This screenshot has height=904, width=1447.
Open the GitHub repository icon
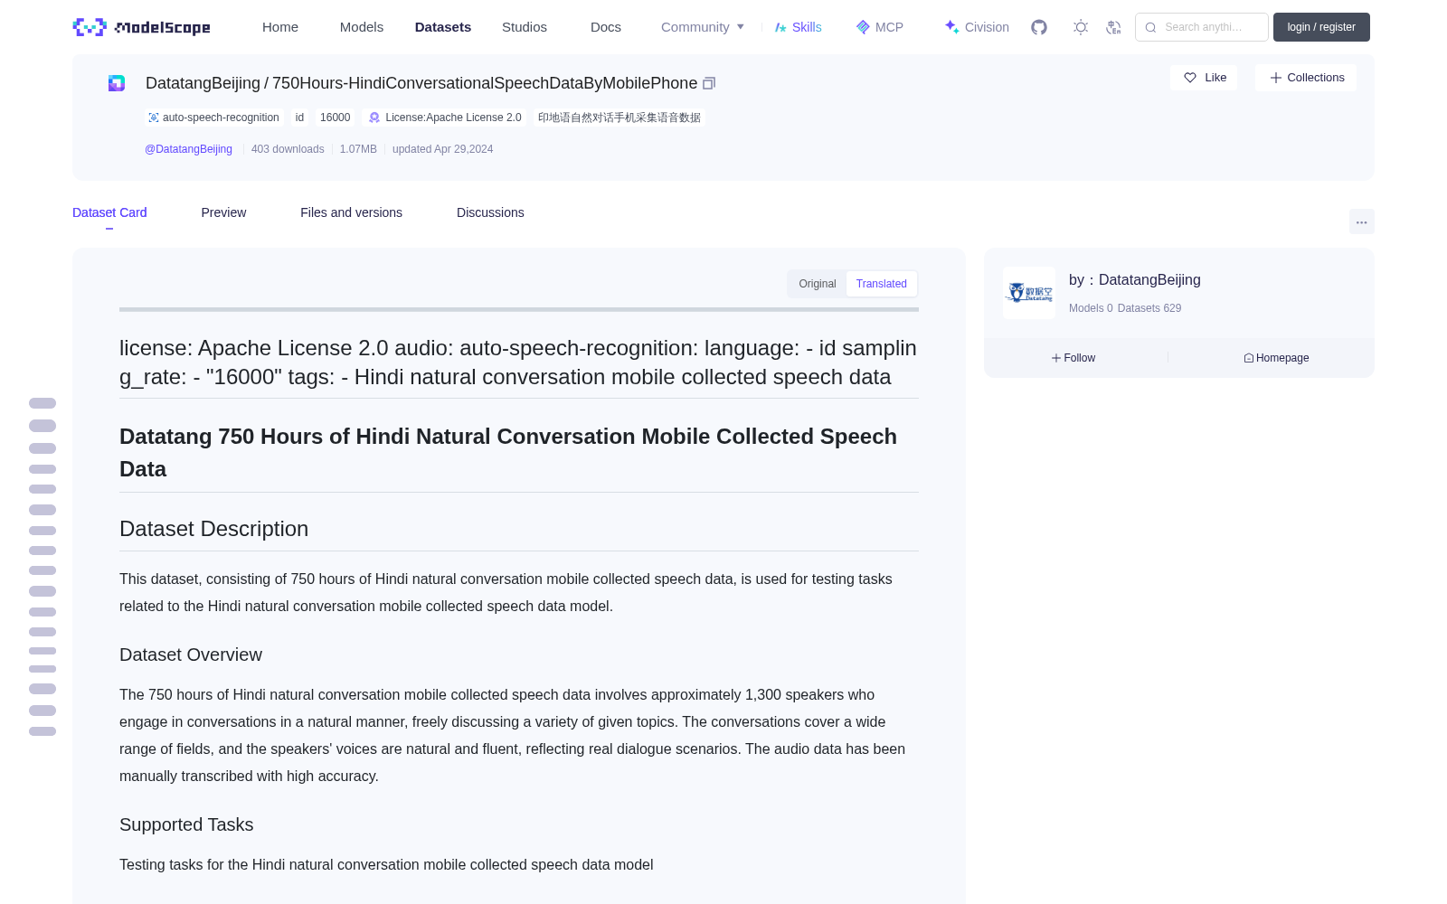tap(1039, 27)
